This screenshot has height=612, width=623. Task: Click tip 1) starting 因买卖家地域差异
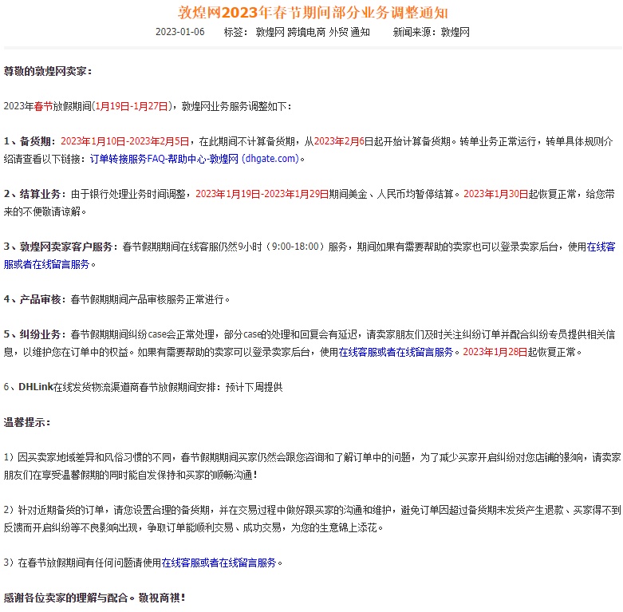(x=312, y=466)
